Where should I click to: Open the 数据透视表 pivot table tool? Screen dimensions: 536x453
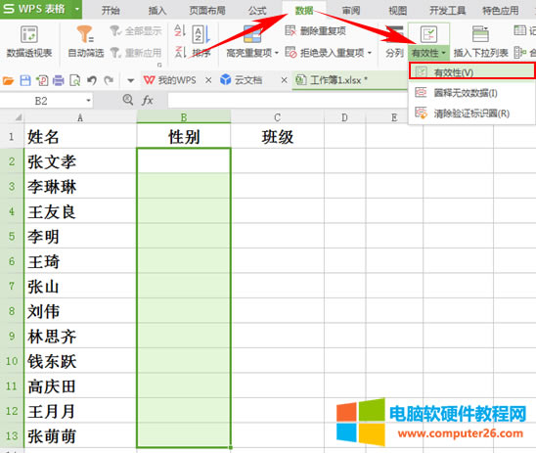[x=29, y=41]
